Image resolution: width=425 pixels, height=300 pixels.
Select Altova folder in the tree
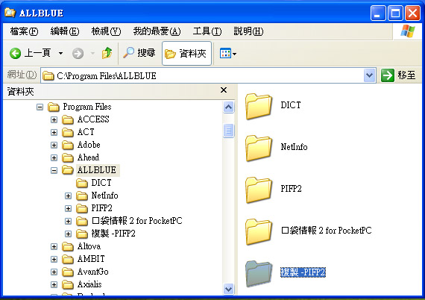[x=89, y=246]
